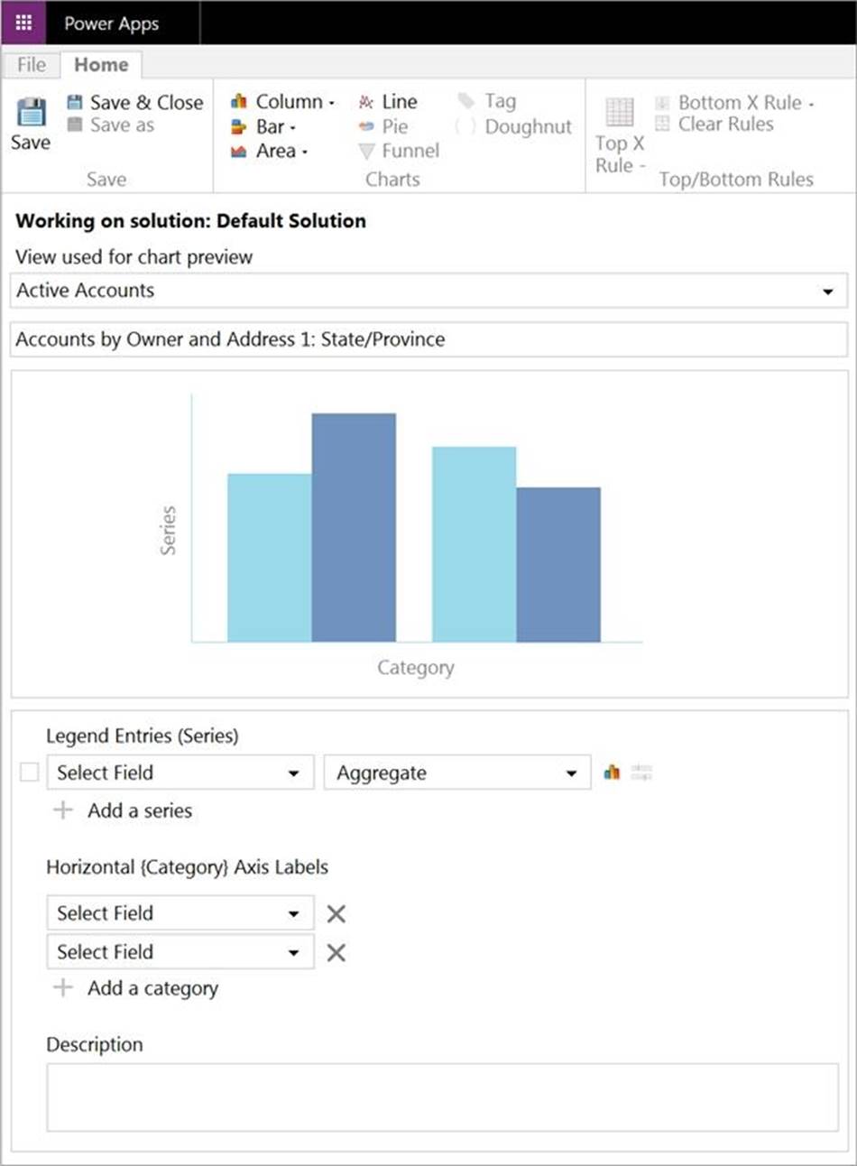
Task: Switch to the Home tab
Action: [x=101, y=65]
